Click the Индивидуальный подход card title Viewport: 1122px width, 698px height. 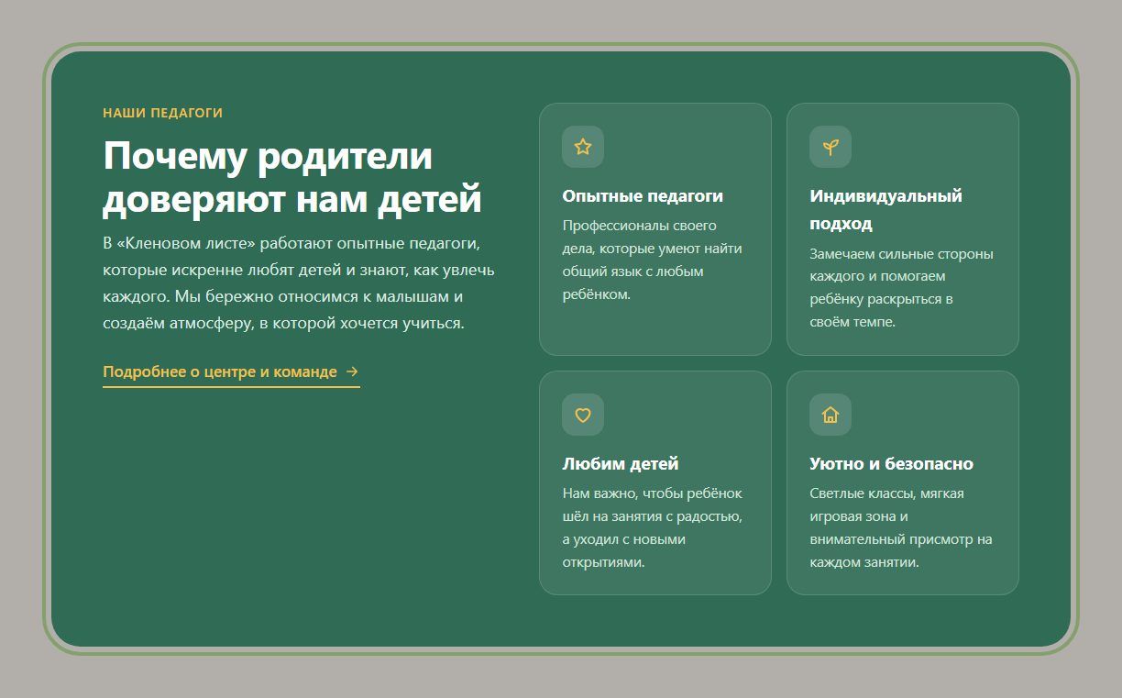point(886,210)
